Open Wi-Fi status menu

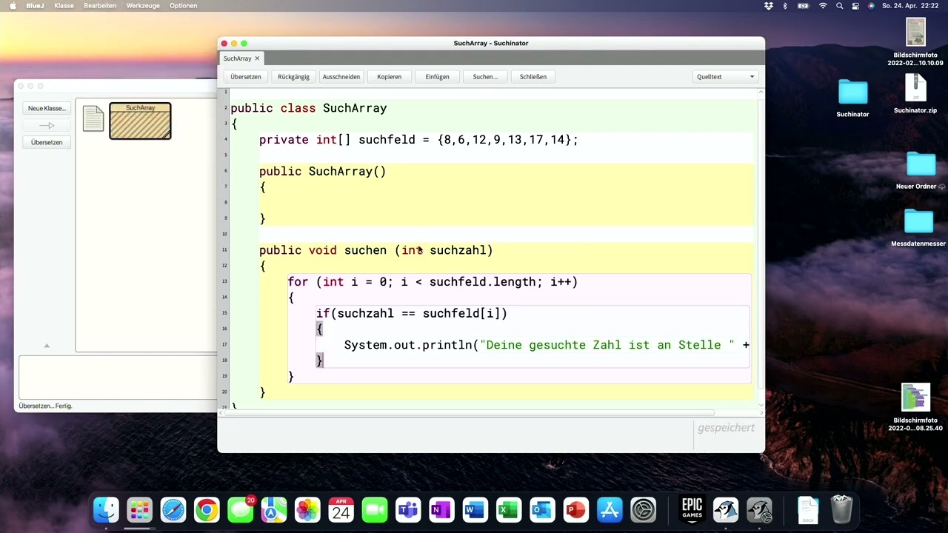tap(823, 5)
